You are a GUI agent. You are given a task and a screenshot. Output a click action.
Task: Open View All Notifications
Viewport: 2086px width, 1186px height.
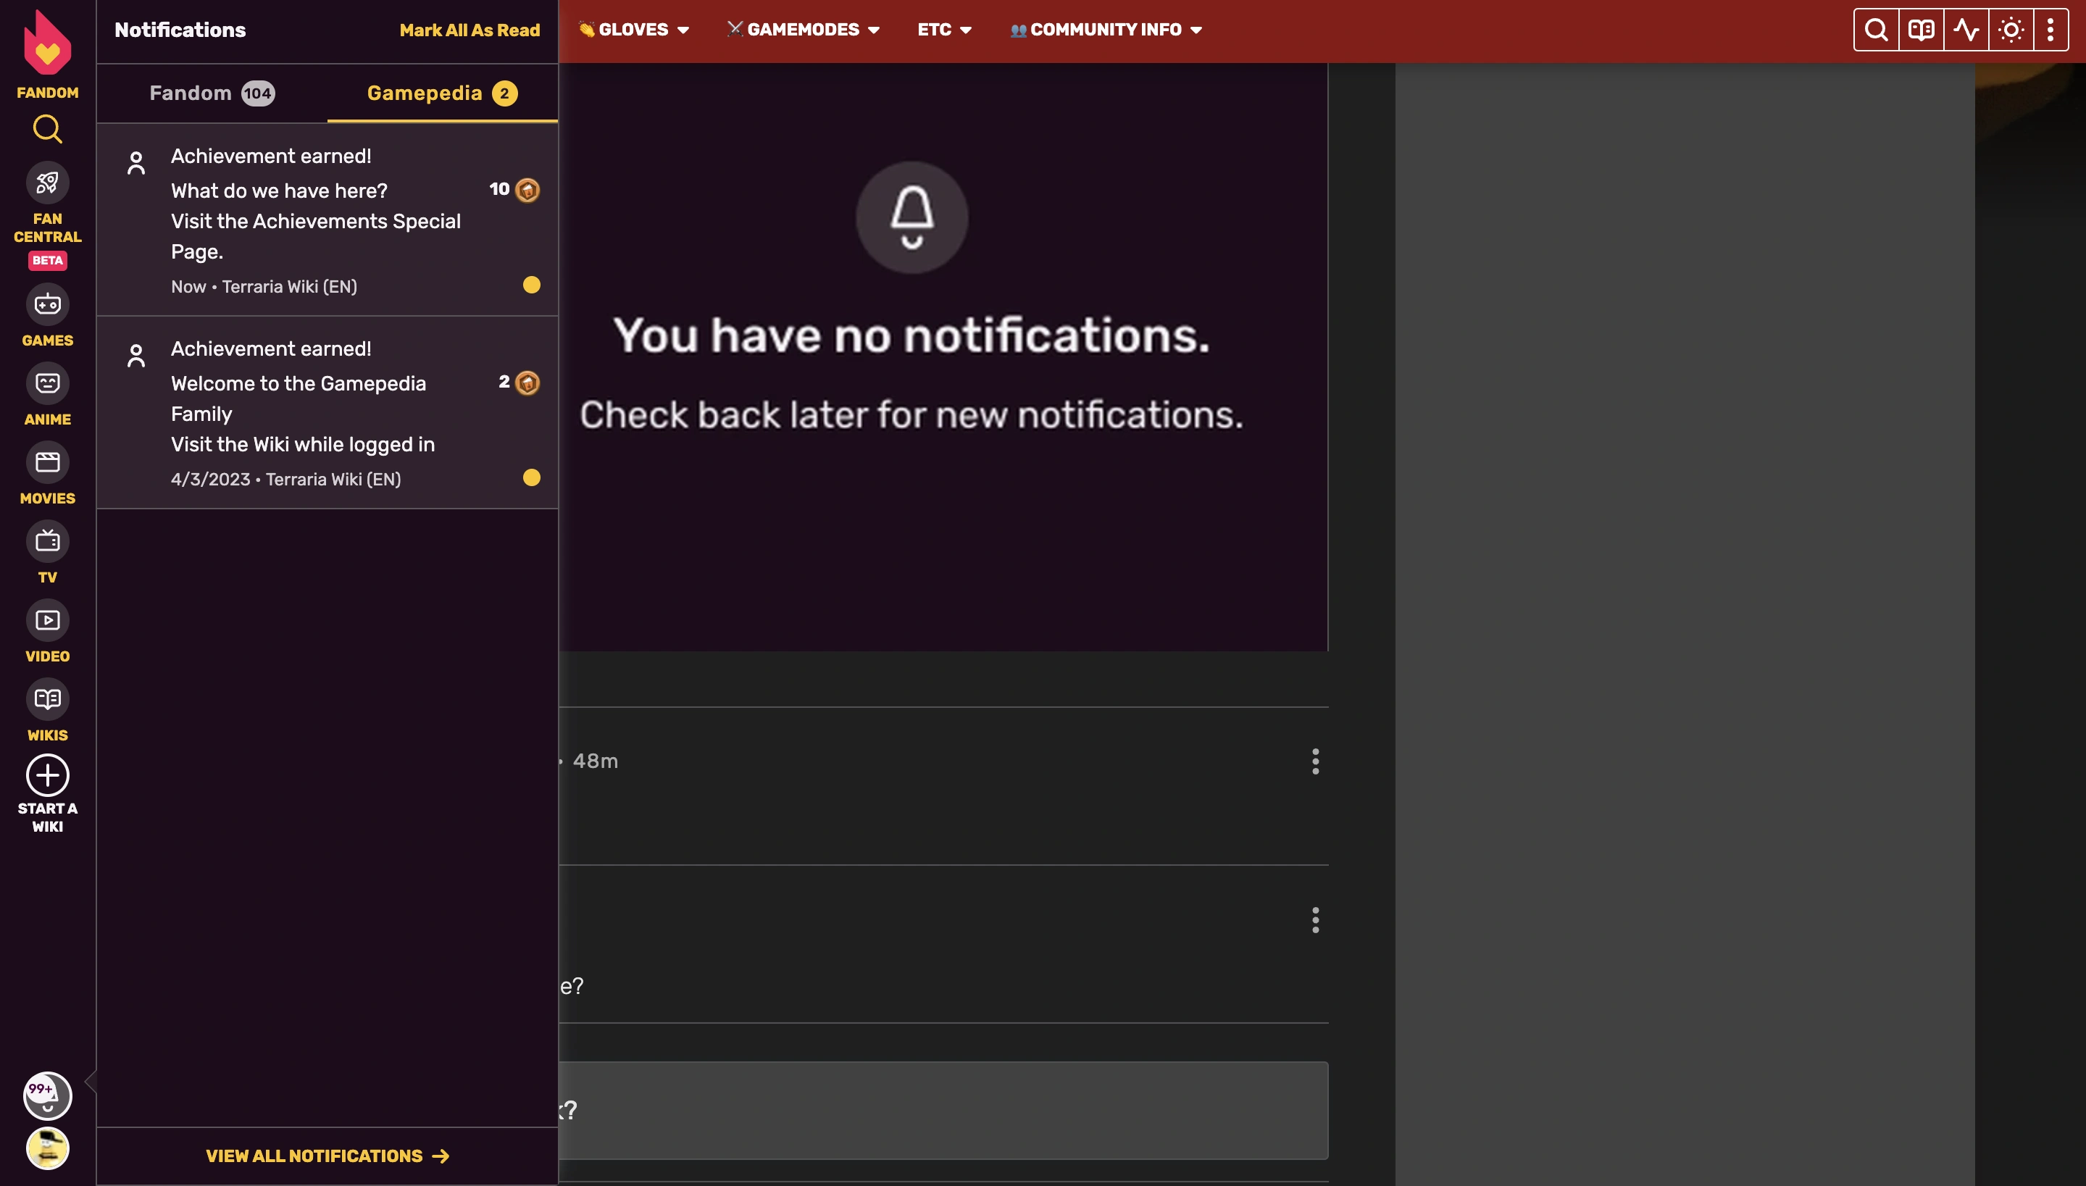327,1156
